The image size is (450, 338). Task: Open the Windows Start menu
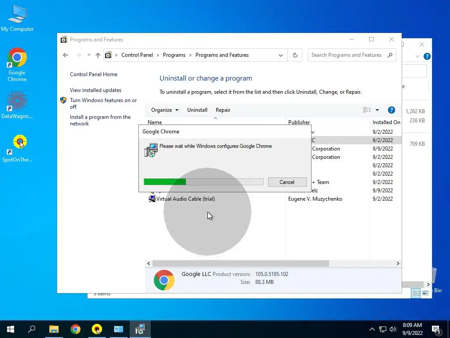(11, 329)
